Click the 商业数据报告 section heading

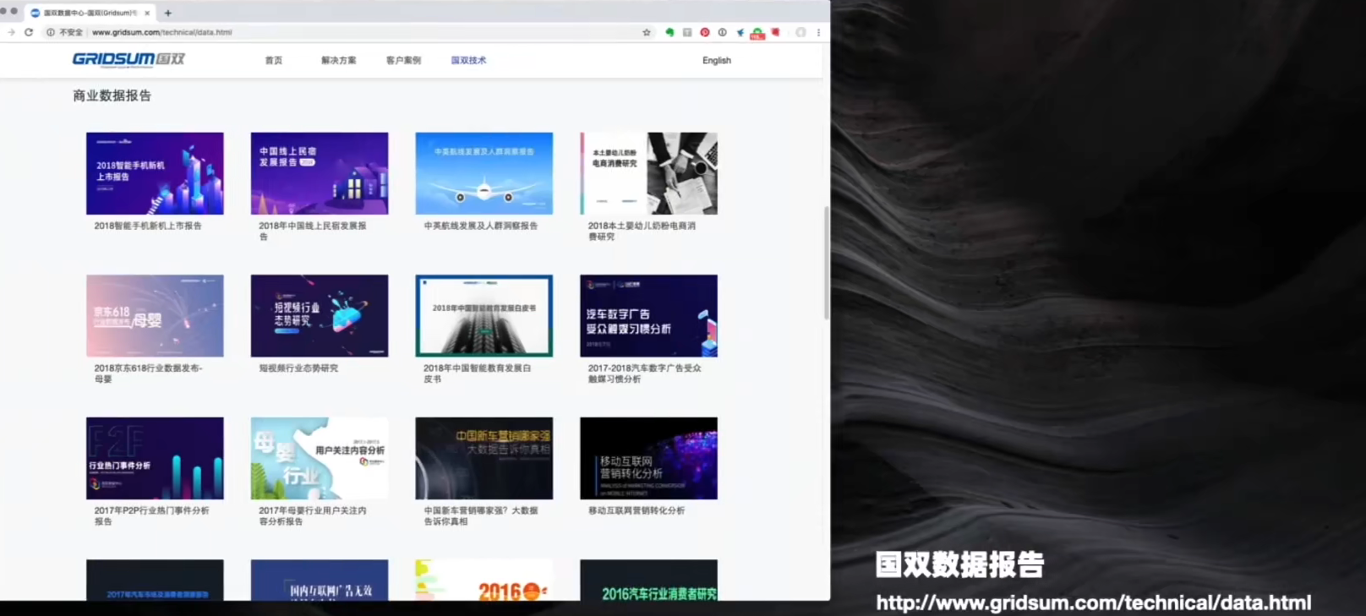click(x=112, y=95)
